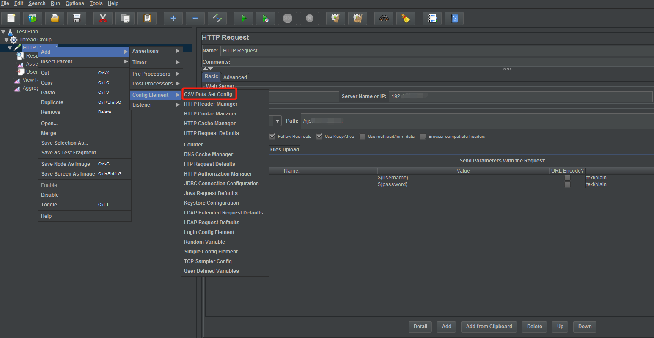Click the HTTP Request pipette icon in tree
Screen dimensions: 654x338
click(17, 48)
